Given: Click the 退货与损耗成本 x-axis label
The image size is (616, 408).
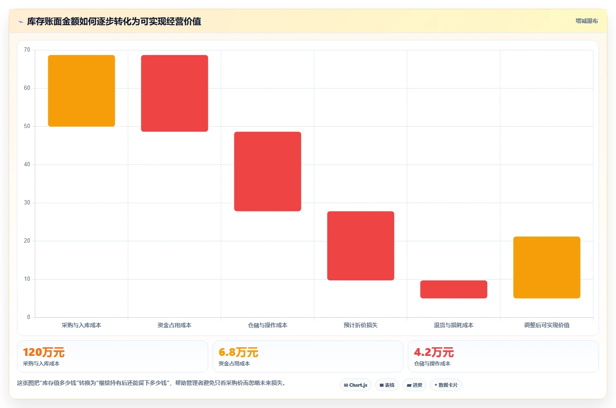Looking at the screenshot, I should click(x=453, y=325).
